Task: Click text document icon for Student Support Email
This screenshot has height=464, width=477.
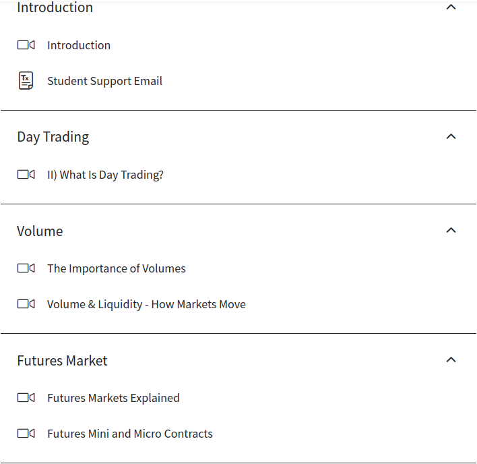Action: pos(26,81)
